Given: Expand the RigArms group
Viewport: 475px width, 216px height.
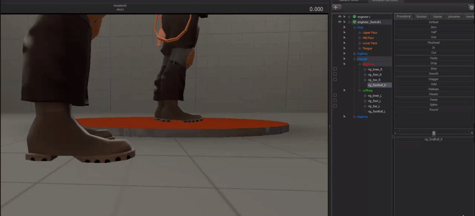Looking at the screenshot, I should (354, 117).
